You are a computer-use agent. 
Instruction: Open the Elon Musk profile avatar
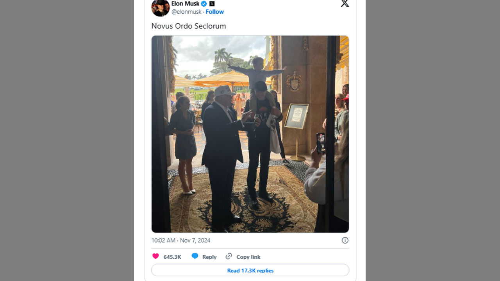pyautogui.click(x=161, y=8)
